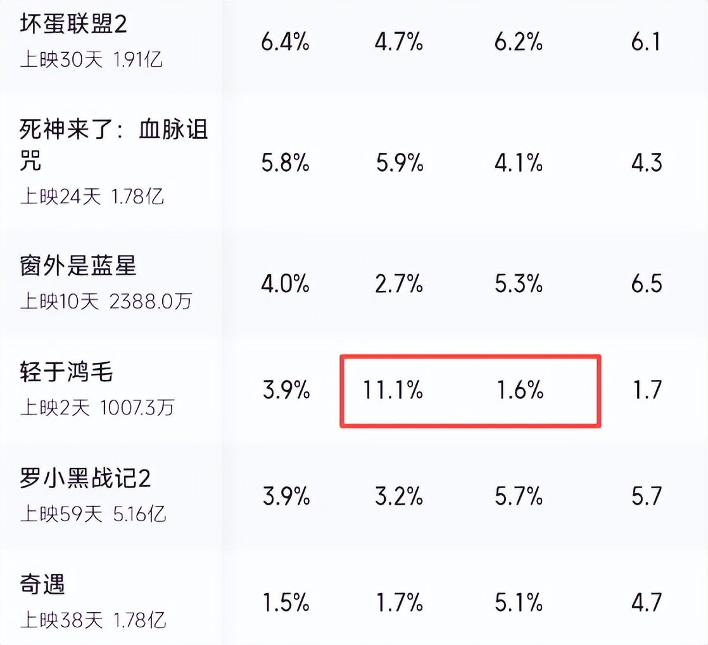Click 5.9% value for 死神来了
The height and width of the screenshot is (645, 708).
point(400,163)
